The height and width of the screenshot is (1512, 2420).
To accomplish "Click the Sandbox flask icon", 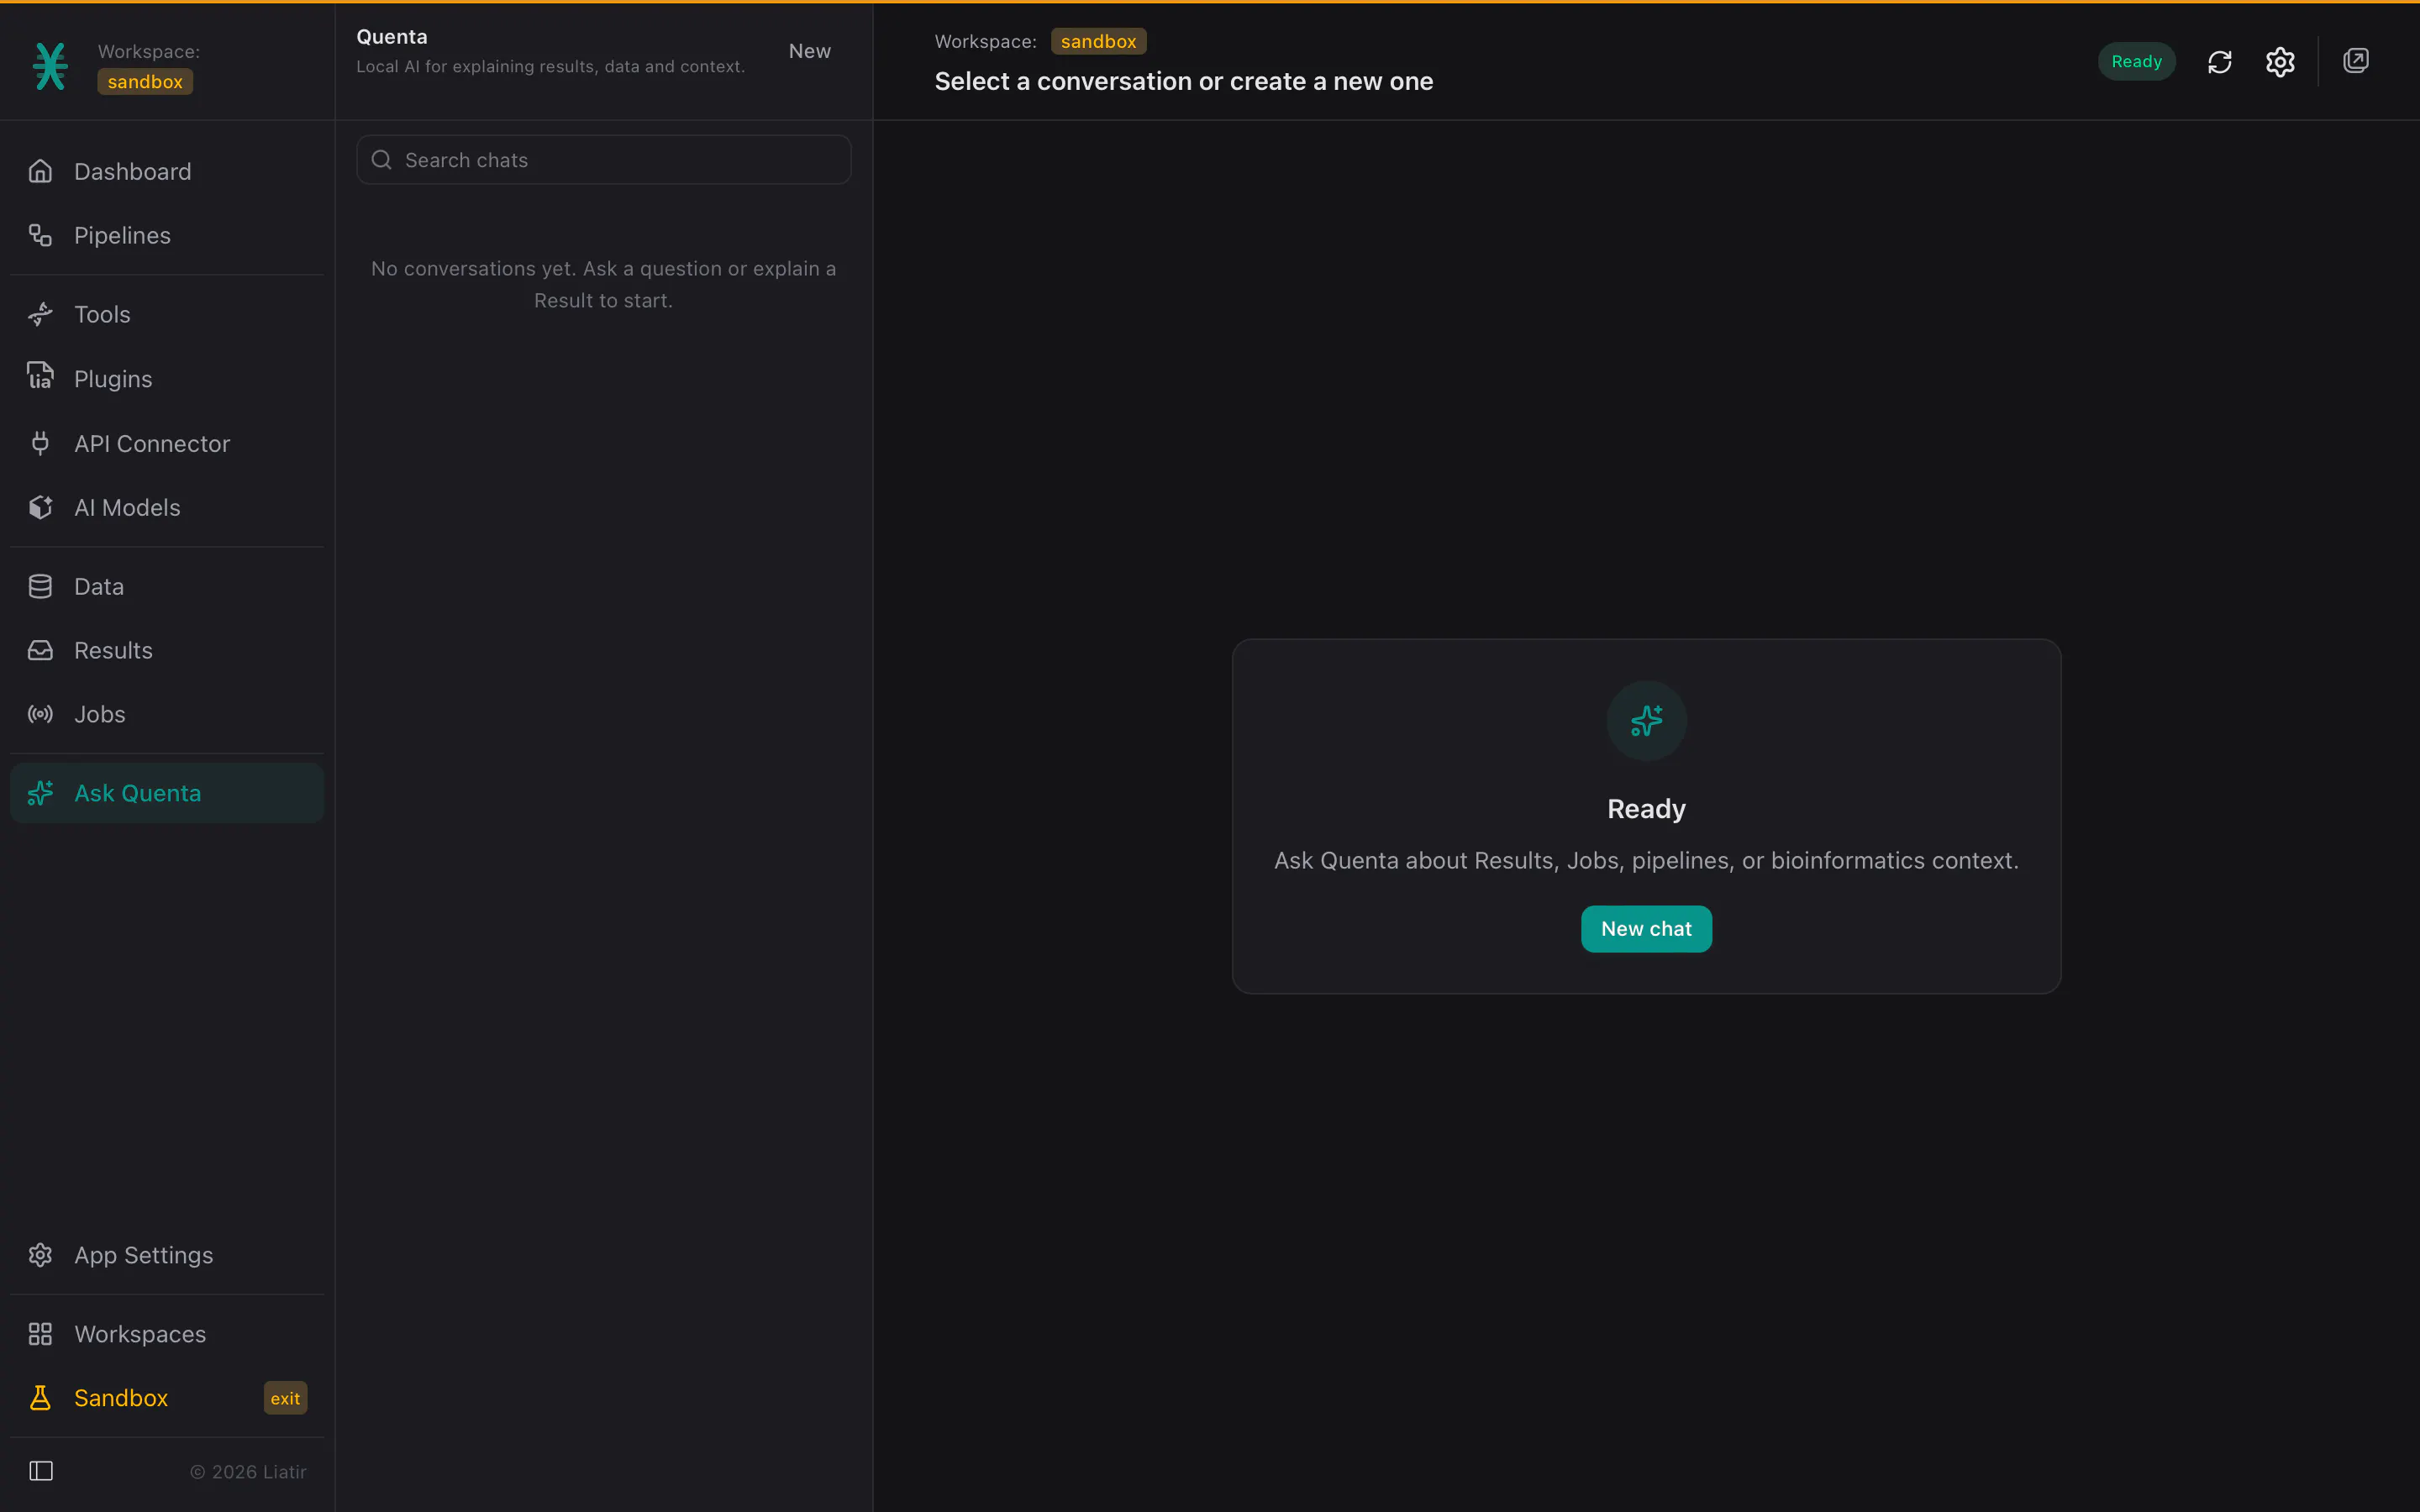I will pos(40,1398).
